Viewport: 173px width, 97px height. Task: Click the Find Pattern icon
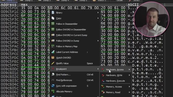coord(53,74)
